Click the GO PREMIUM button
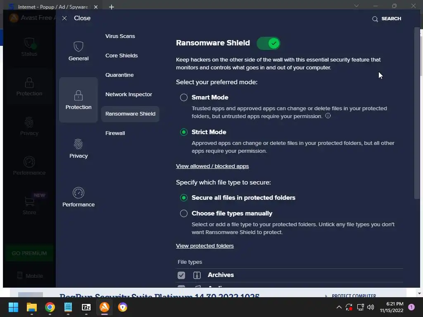Viewport: 423px width, 317px height. pos(29,253)
